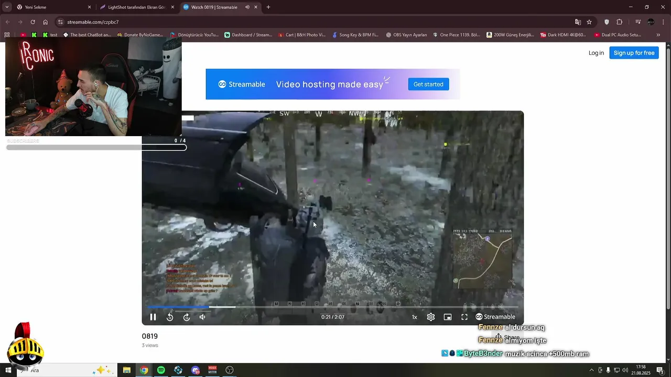Mute the video player volume
671x377 pixels.
[202, 317]
